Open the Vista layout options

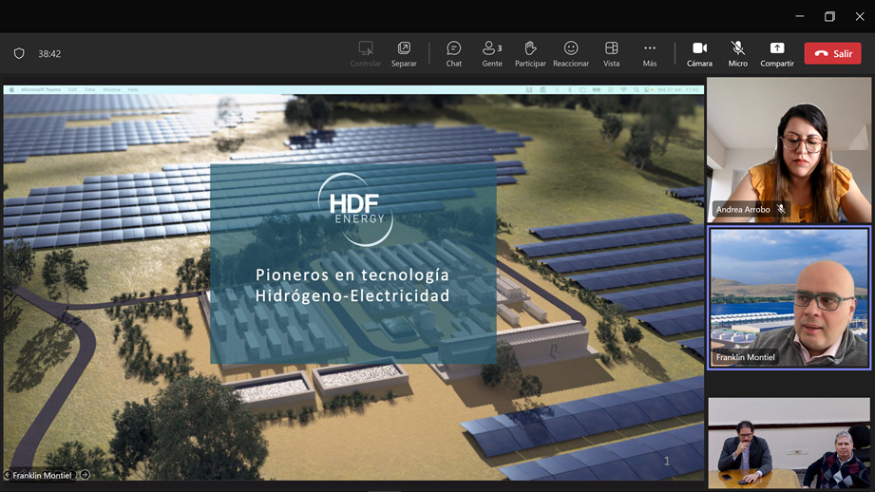tap(611, 53)
